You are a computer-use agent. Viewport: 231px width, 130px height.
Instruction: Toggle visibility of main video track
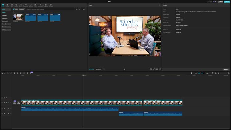click(x=7, y=103)
